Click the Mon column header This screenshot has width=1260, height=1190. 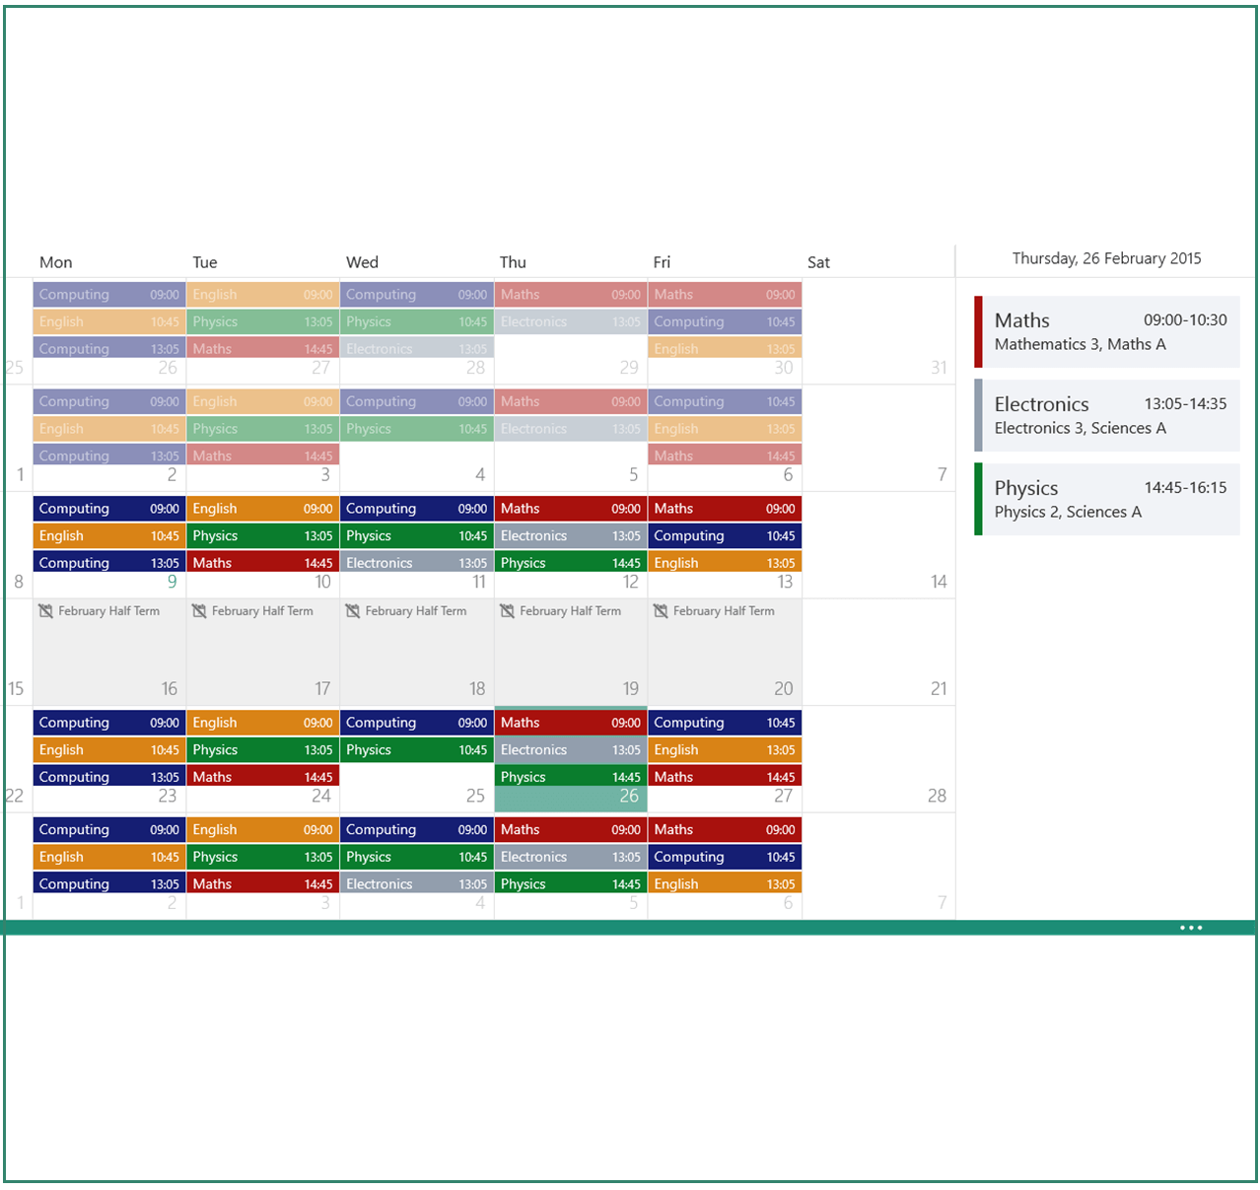56,262
